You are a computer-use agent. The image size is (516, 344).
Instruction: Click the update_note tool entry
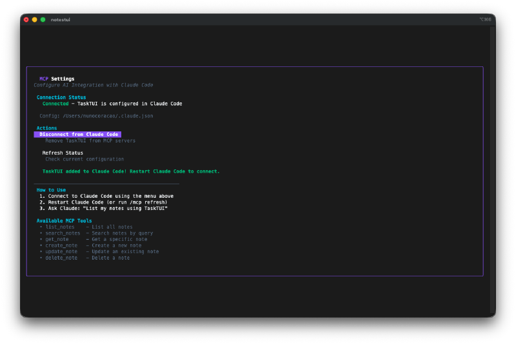click(x=99, y=252)
